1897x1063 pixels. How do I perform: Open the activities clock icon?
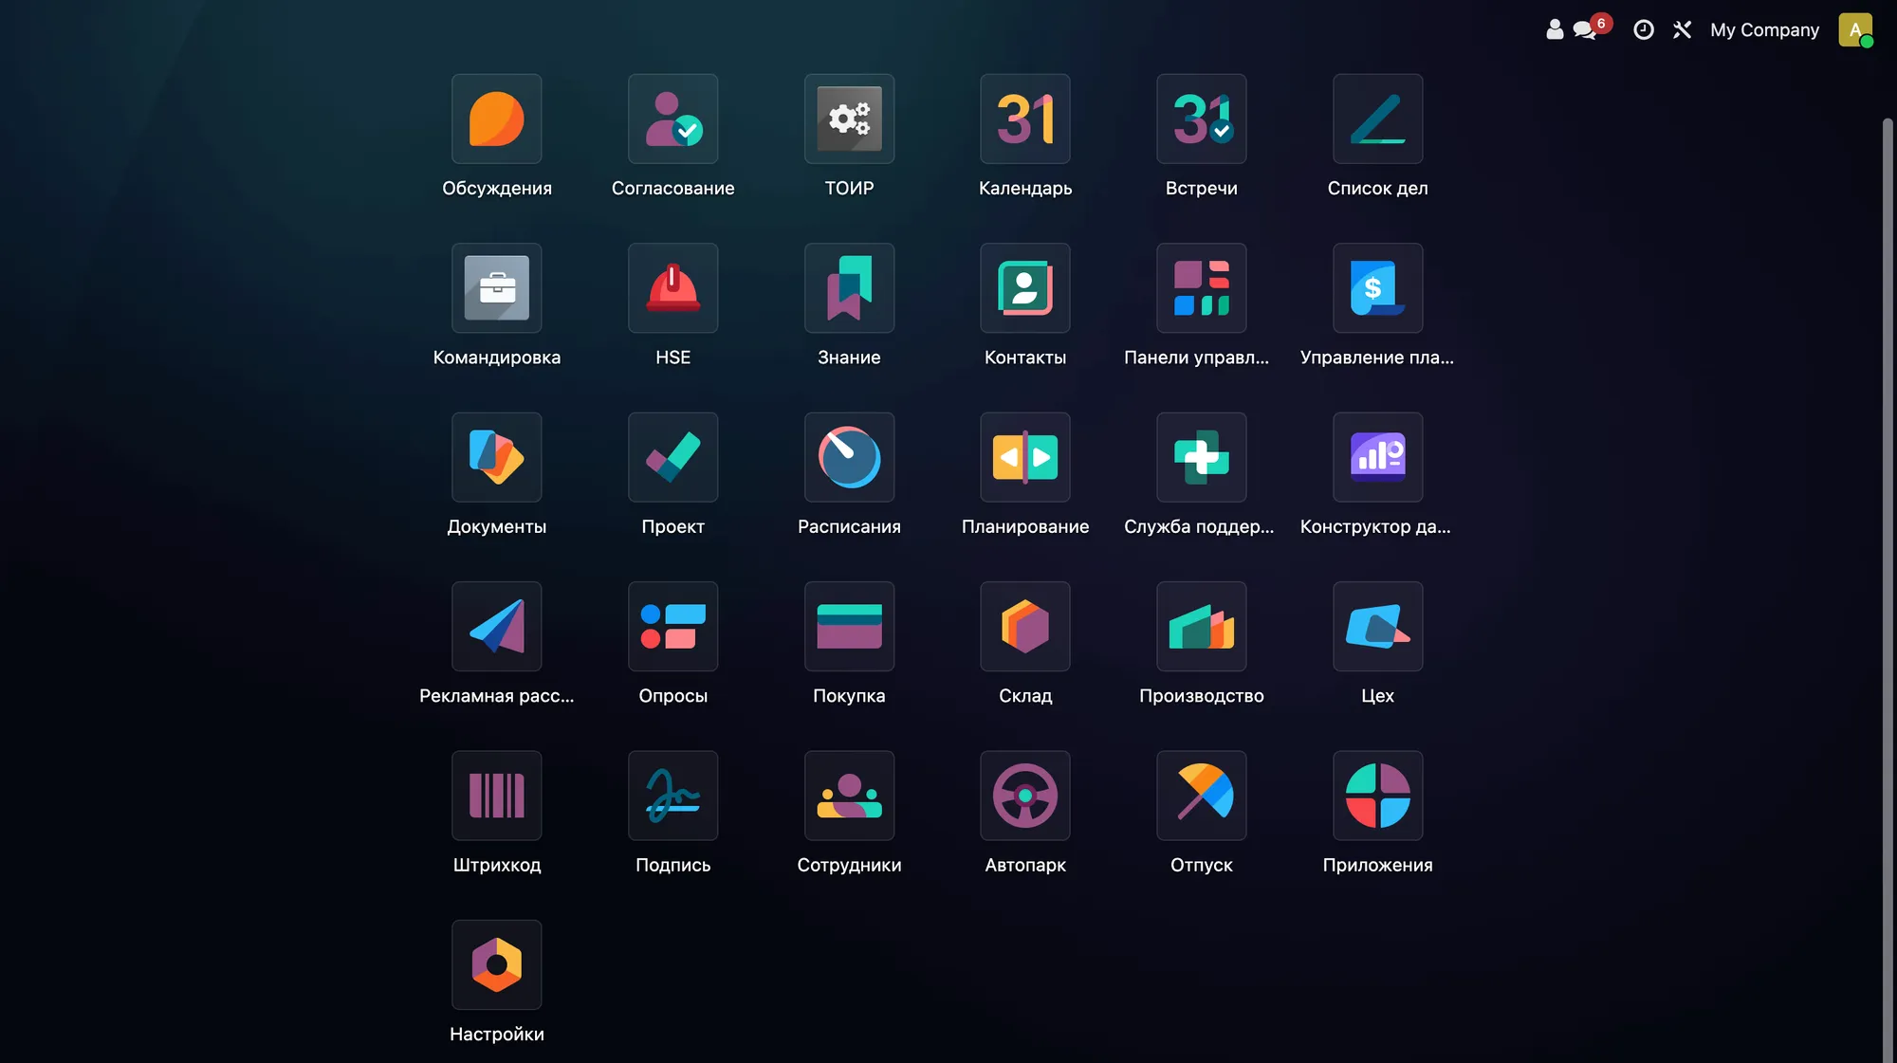(x=1644, y=29)
